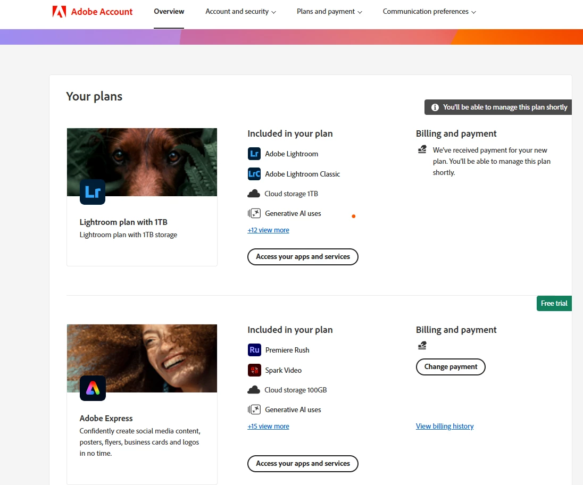This screenshot has height=485, width=583.
Task: Click cloud icon beside Cloud storage 1TB
Action: 254,194
